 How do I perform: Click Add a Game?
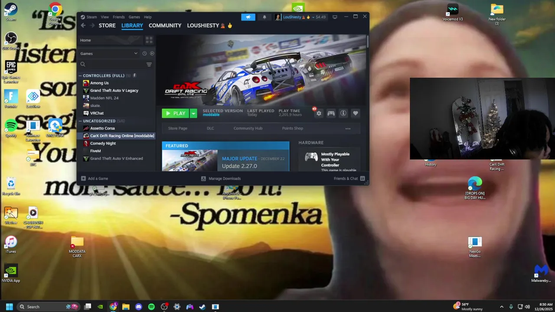(x=94, y=179)
